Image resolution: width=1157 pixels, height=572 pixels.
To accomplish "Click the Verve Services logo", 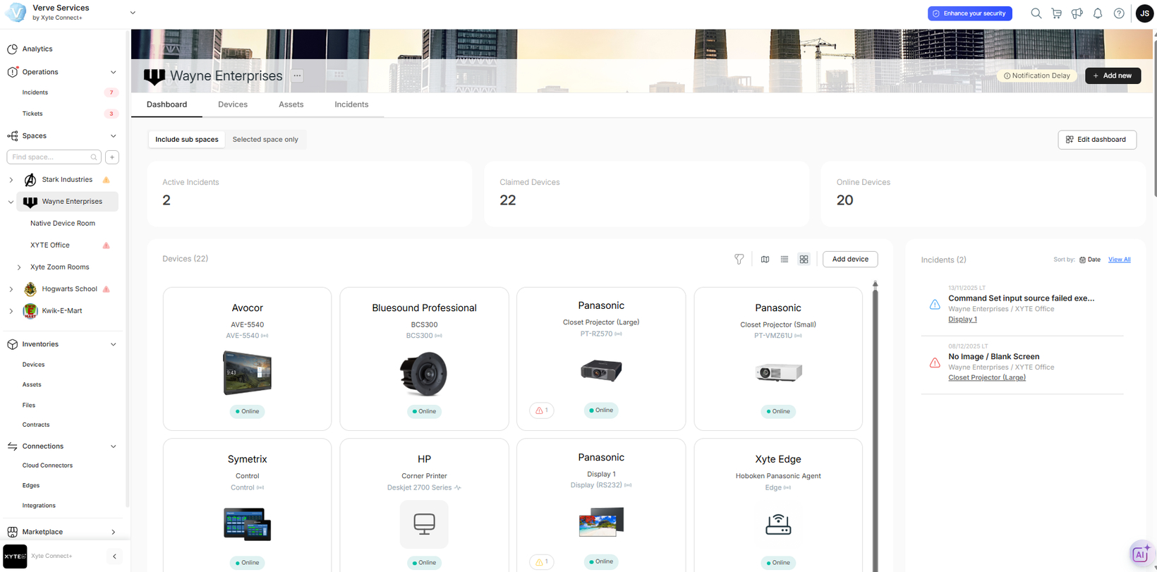I will pos(15,13).
